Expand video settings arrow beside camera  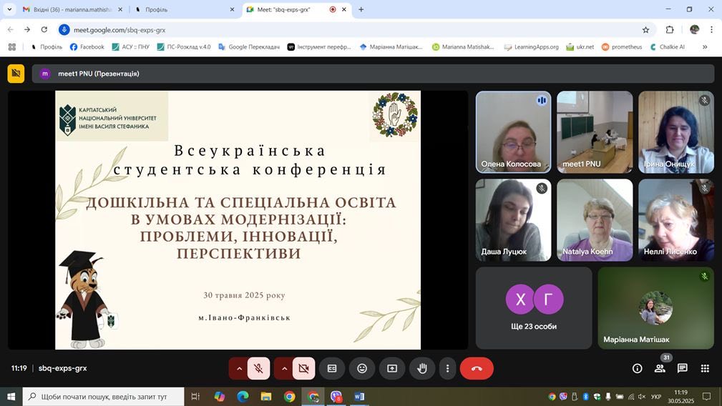284,368
